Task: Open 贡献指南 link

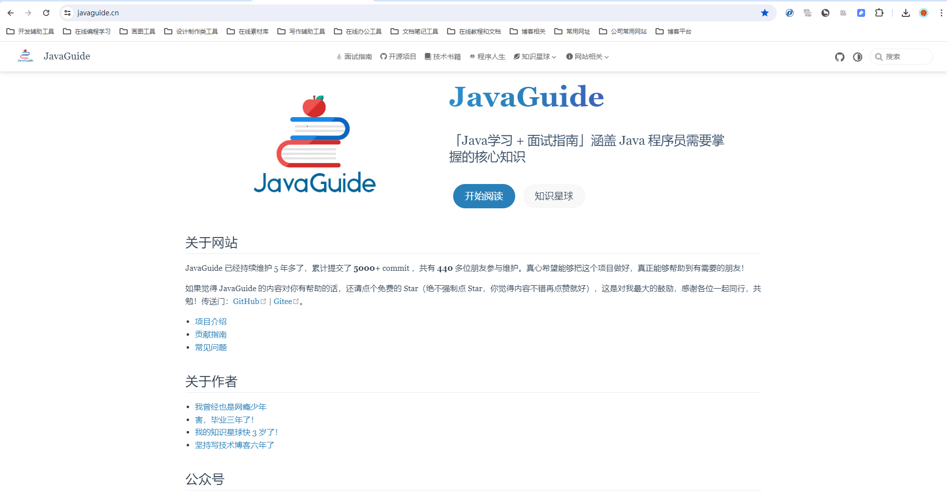Action: tap(211, 334)
